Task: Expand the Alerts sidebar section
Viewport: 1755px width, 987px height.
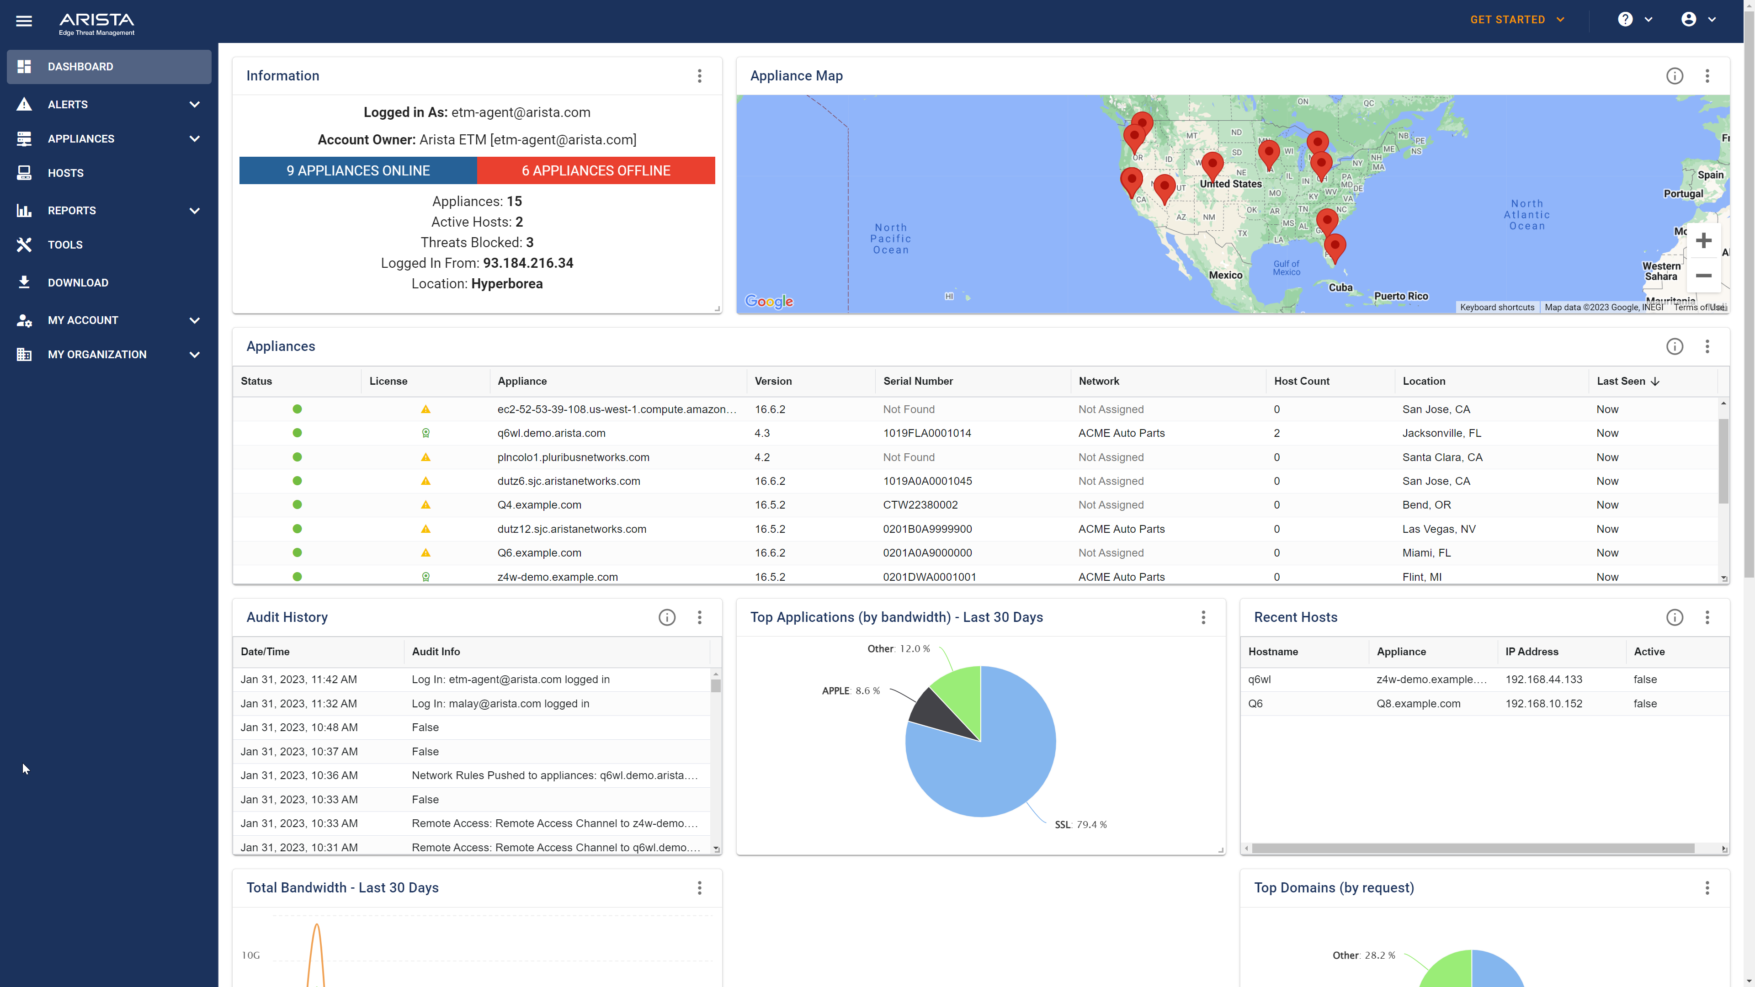Action: pyautogui.click(x=195, y=104)
